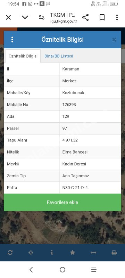Switch to Bina/BB Listesi tab
Screen dimensions: 125x278
pyautogui.click(x=59, y=56)
